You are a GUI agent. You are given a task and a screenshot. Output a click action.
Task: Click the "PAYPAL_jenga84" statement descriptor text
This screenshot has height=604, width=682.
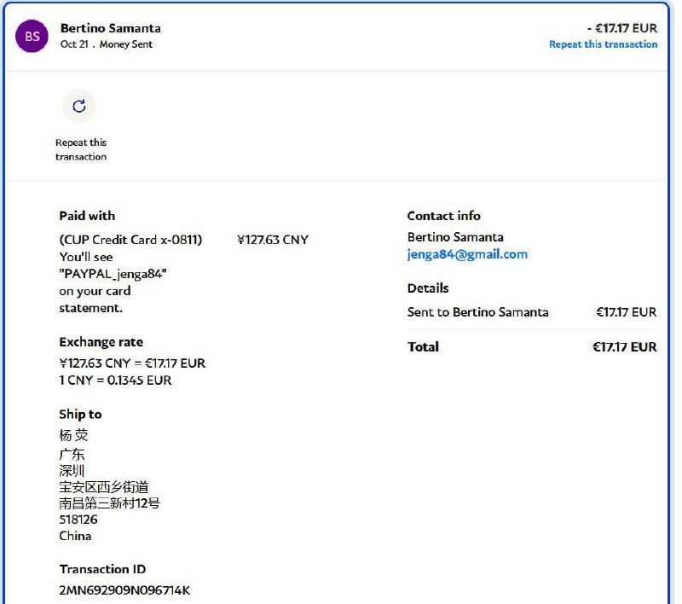113,274
